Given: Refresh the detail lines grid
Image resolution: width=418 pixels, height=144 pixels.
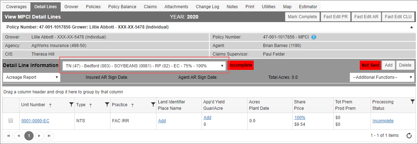Looking at the screenshot, I should 409,136.
